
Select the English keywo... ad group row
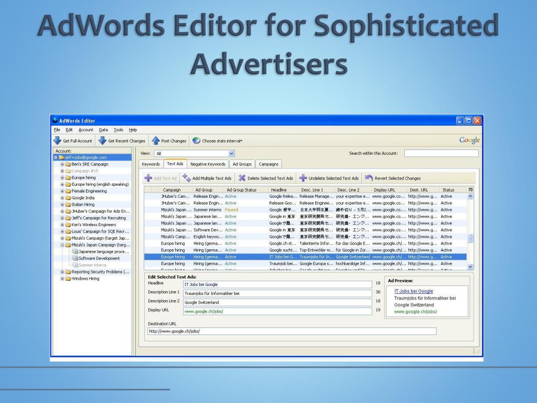[x=305, y=237]
